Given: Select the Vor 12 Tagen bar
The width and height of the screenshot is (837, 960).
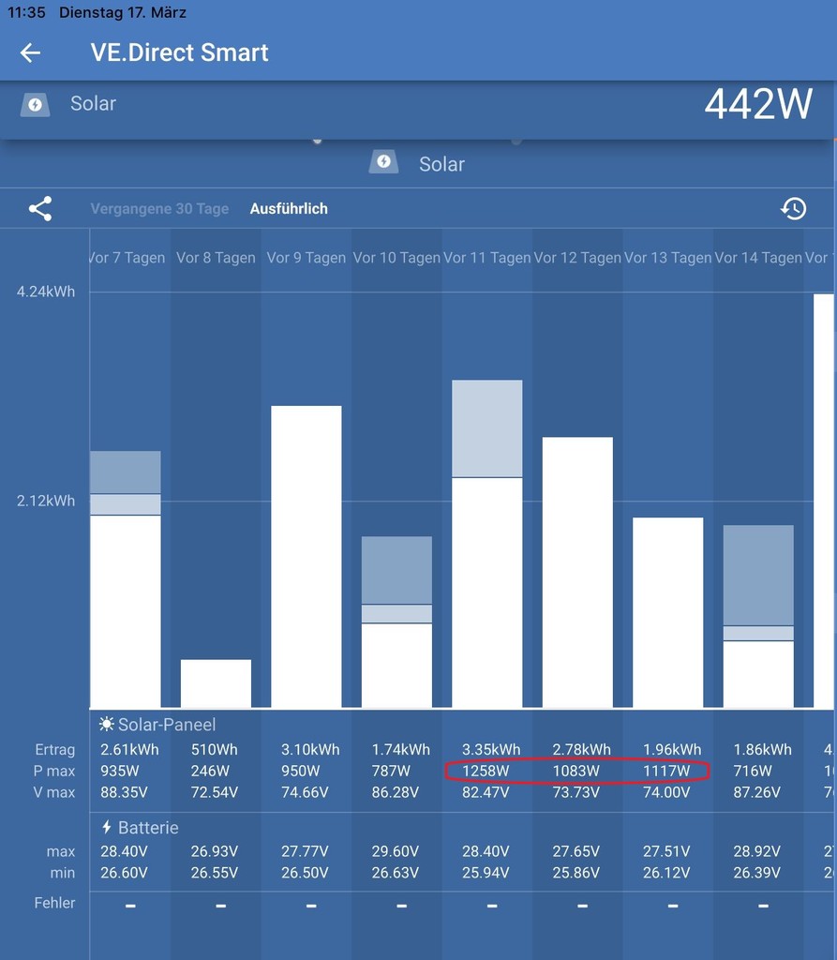Looking at the screenshot, I should point(577,573).
